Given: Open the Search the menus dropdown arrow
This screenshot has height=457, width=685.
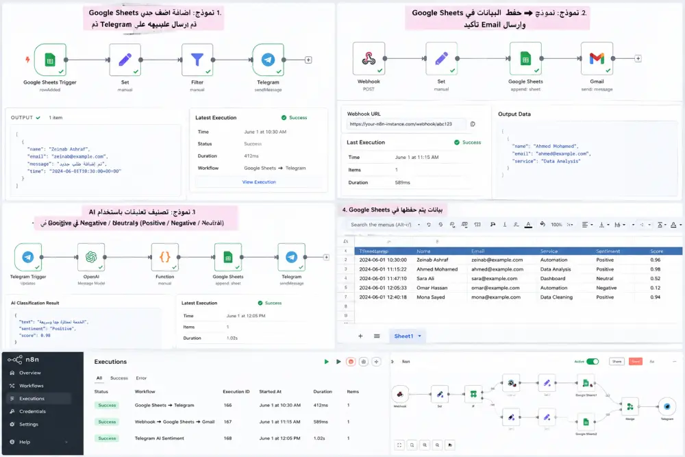Looking at the screenshot, I should pos(419,225).
